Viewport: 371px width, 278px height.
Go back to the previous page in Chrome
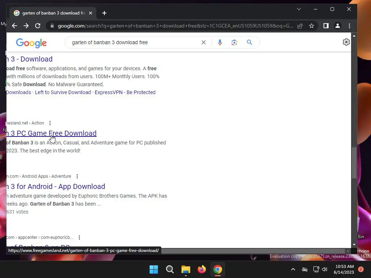point(14,26)
